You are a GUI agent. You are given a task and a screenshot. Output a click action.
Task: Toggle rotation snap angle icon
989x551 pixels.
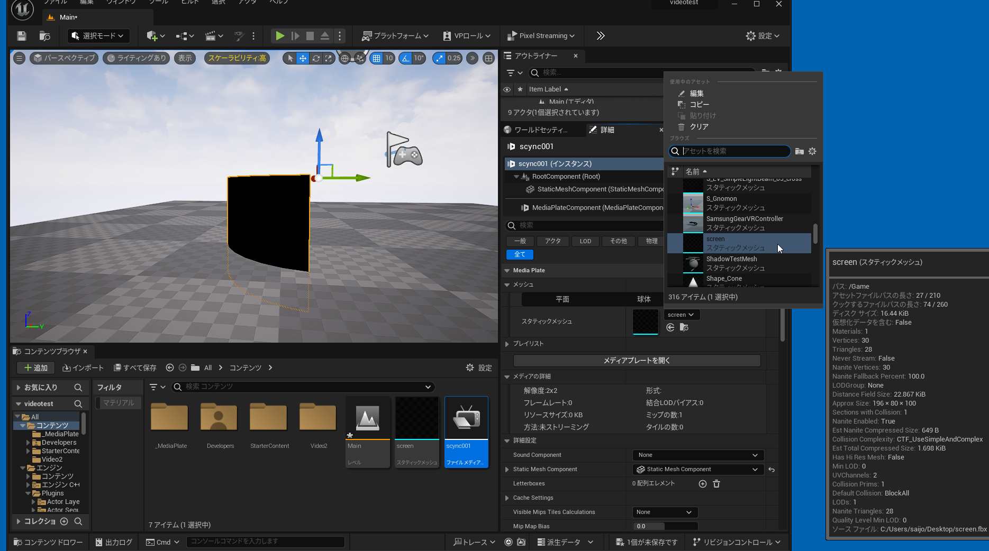pos(405,58)
